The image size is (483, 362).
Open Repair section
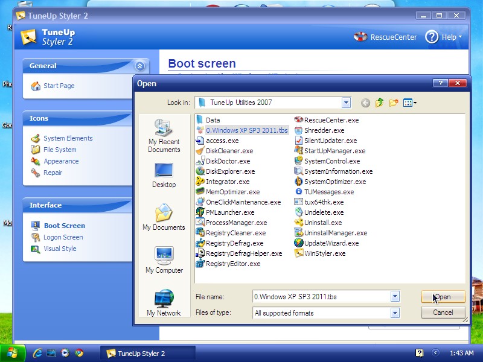(x=46, y=173)
